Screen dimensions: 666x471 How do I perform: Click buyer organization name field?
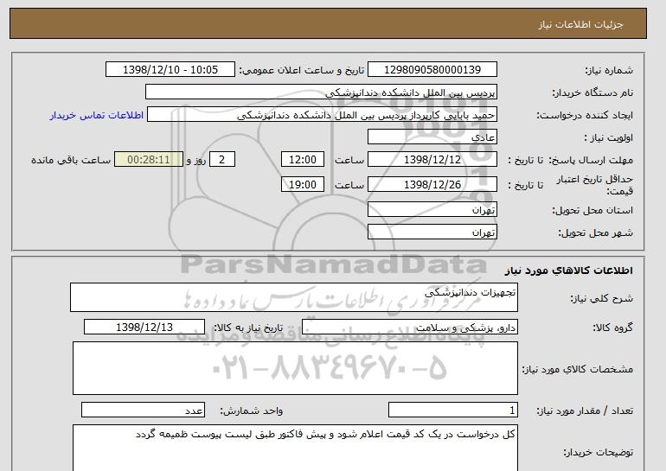point(321,92)
